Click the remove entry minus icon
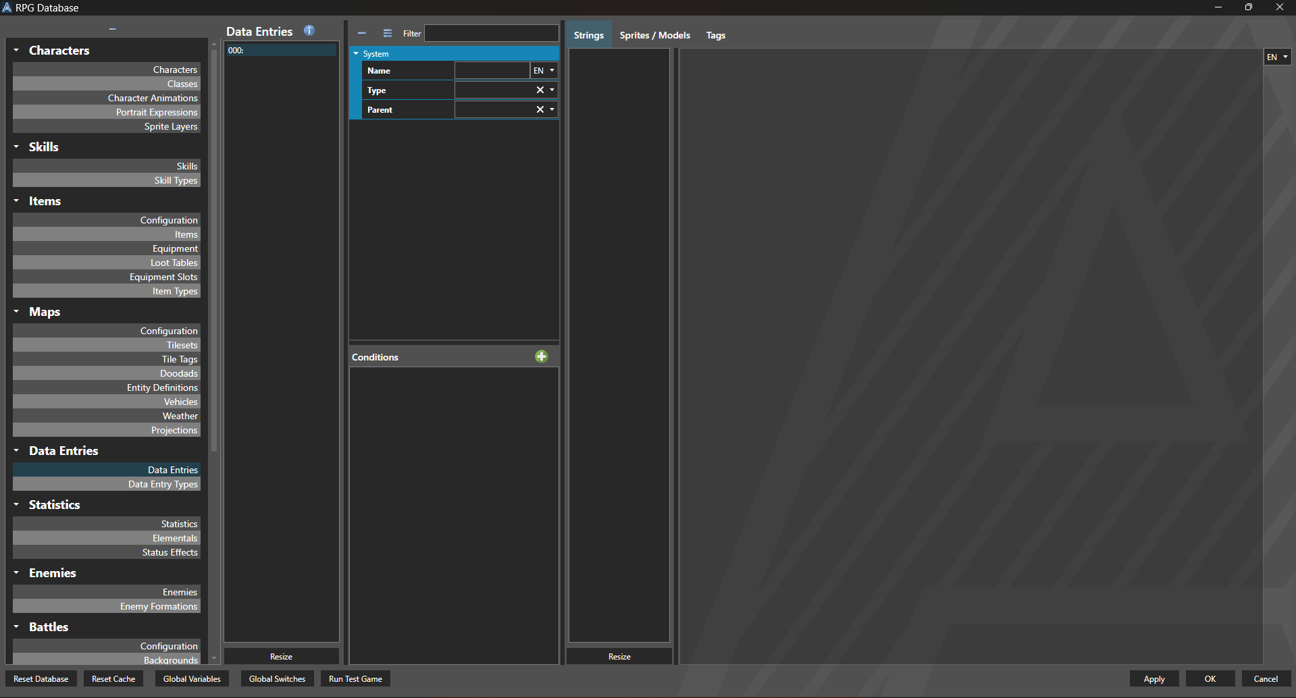1296x698 pixels. (362, 33)
